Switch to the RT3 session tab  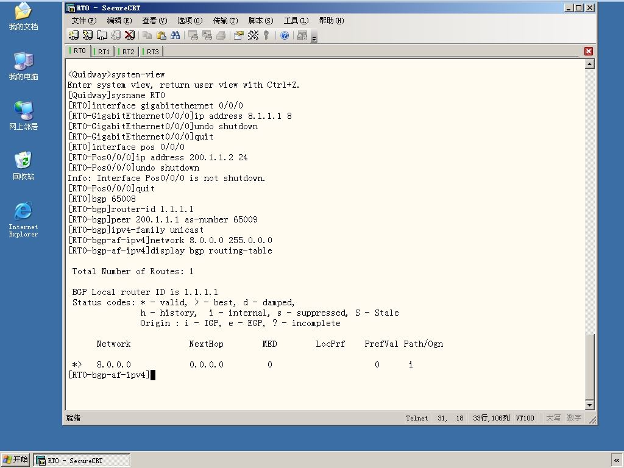151,52
